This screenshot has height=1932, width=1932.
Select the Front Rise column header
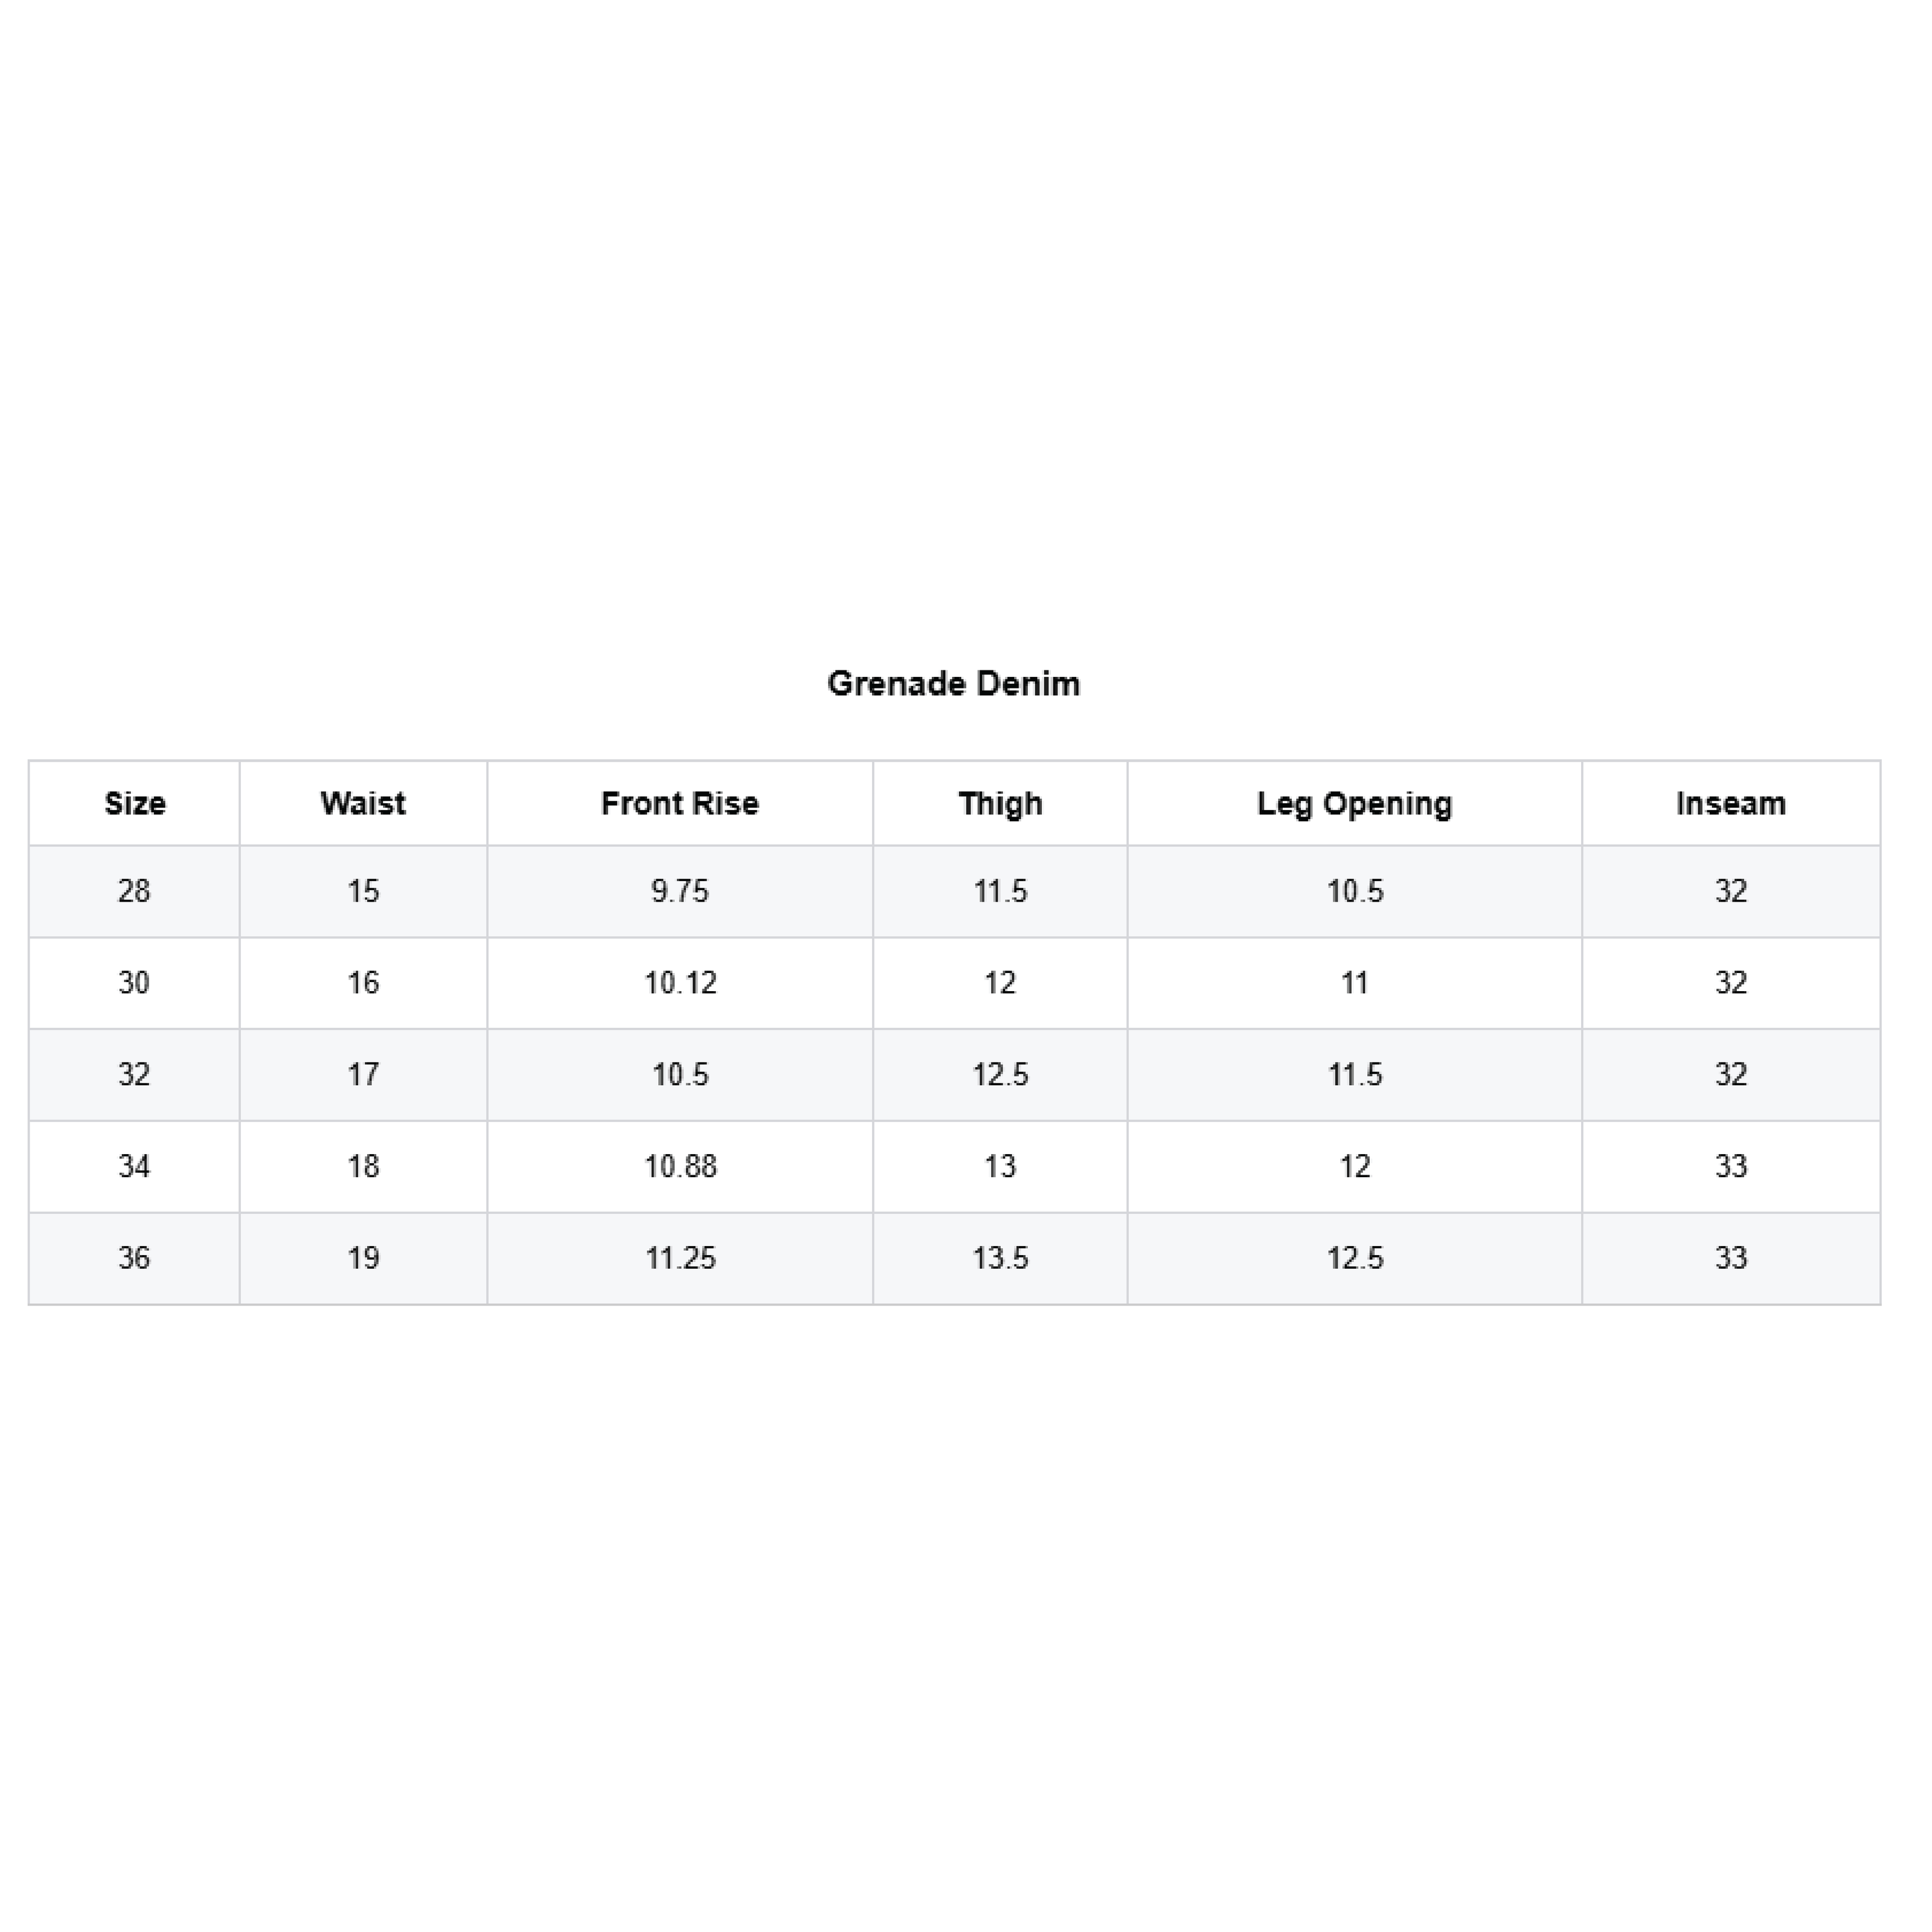coord(680,804)
